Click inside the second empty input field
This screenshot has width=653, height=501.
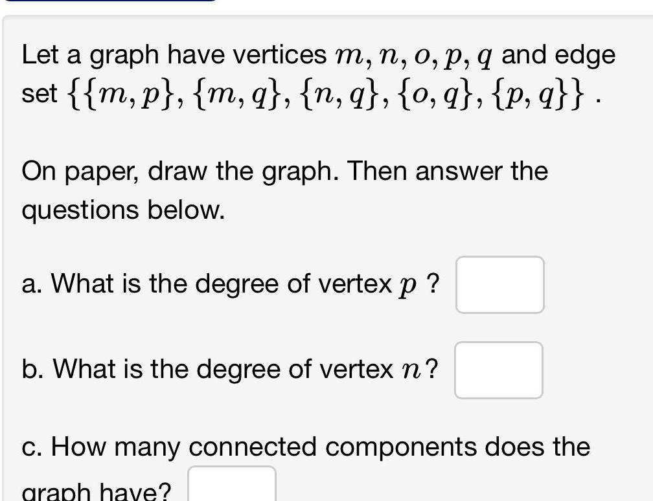[498, 370]
